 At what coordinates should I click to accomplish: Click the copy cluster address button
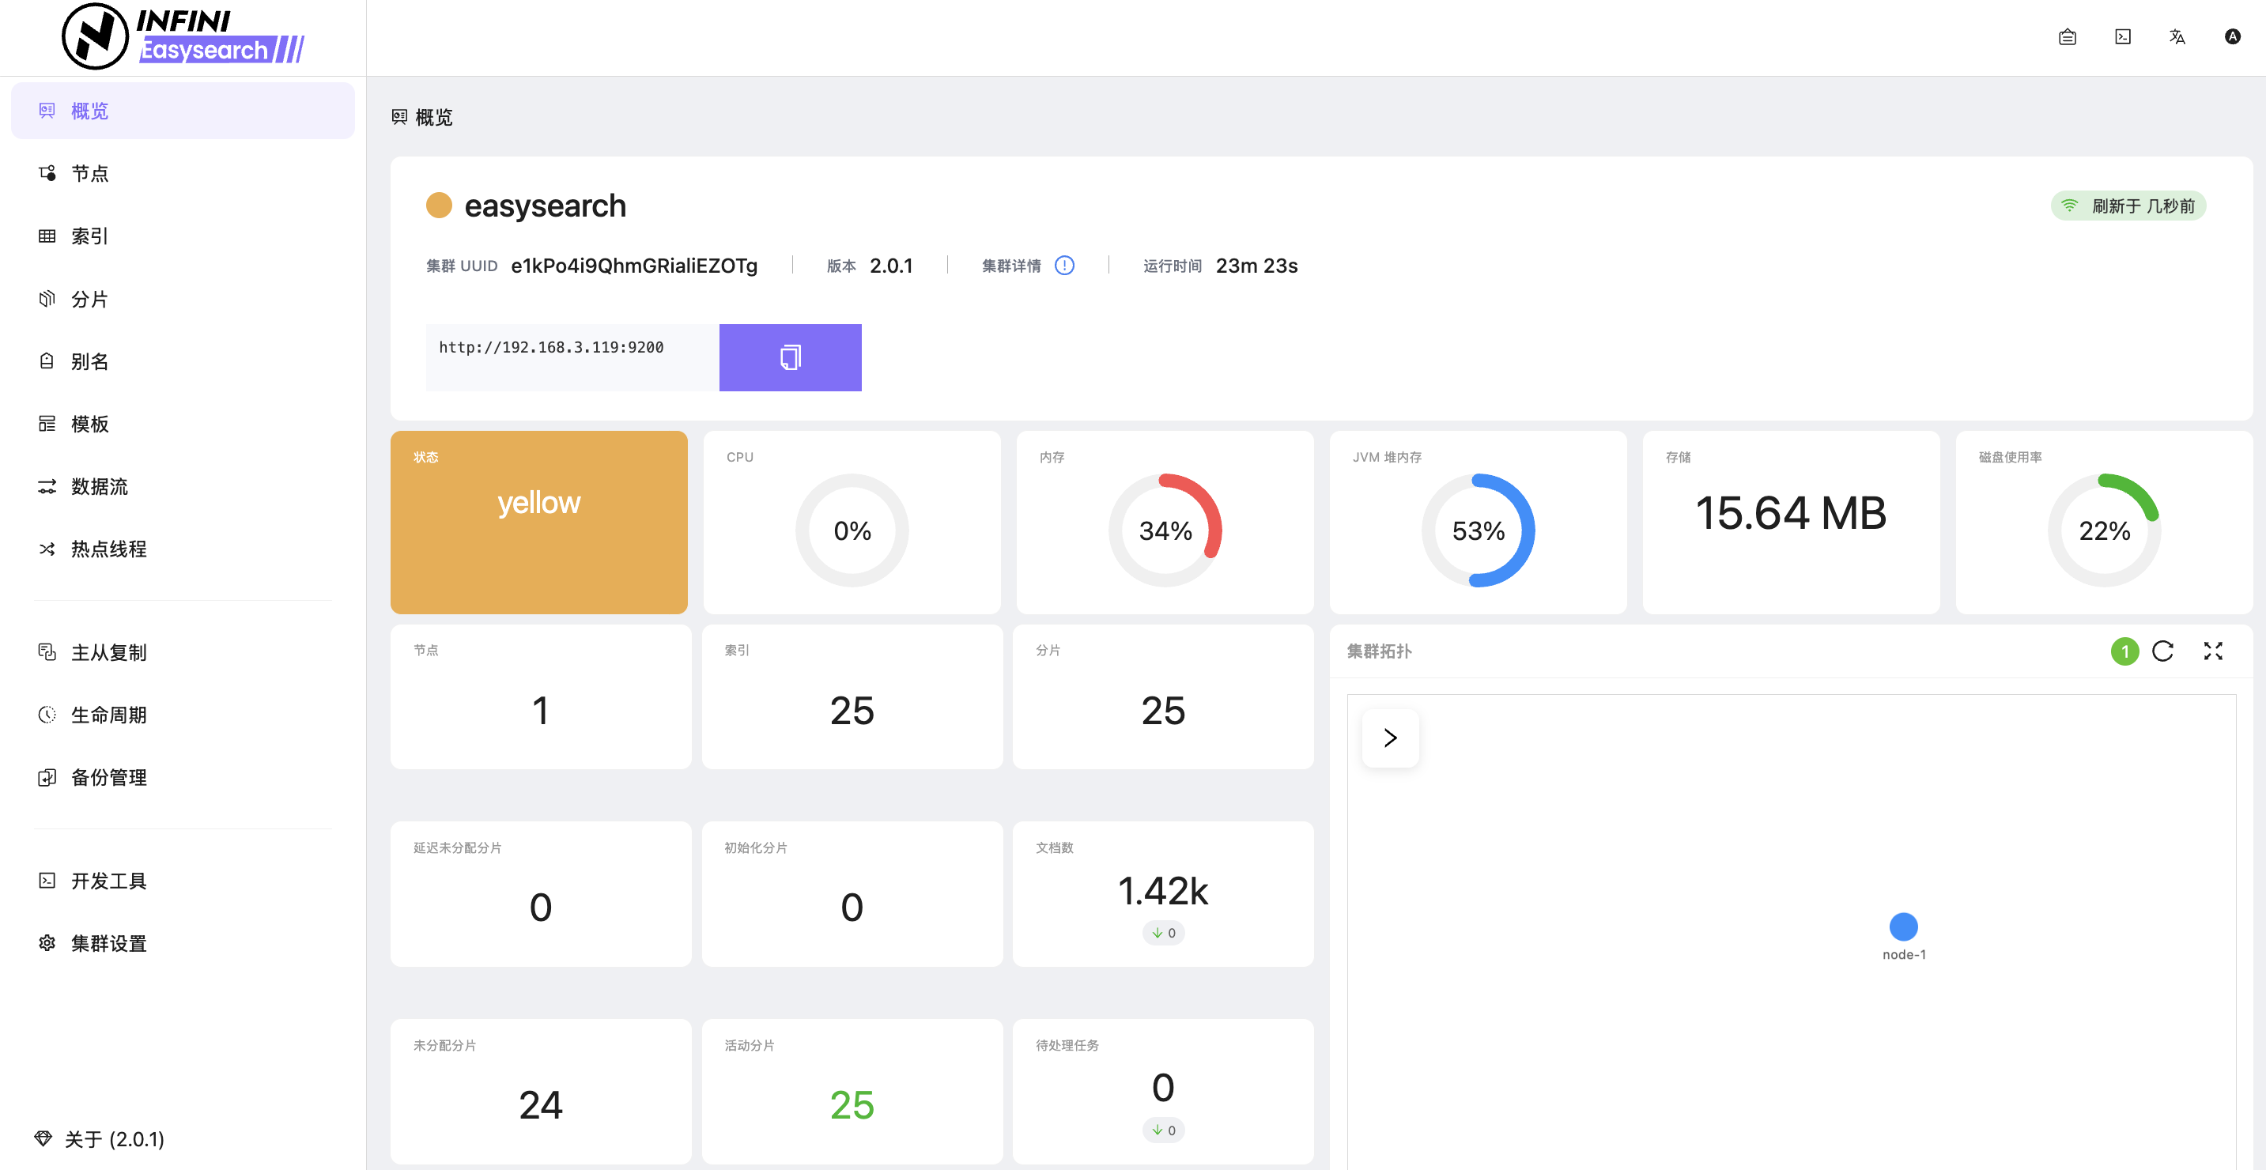click(789, 357)
